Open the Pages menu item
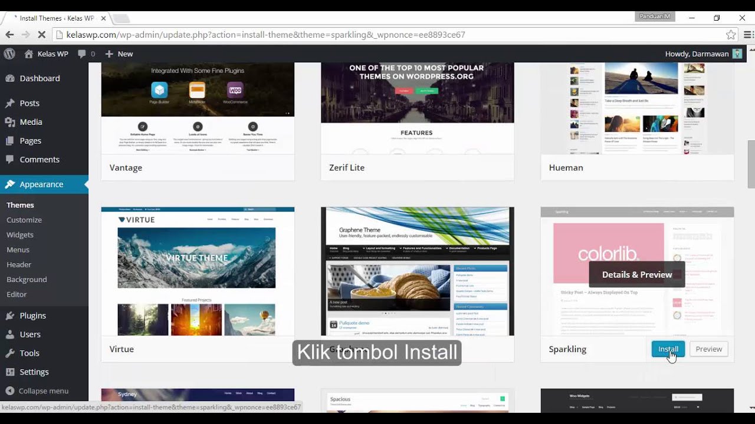The height and width of the screenshot is (424, 755). pos(44,141)
